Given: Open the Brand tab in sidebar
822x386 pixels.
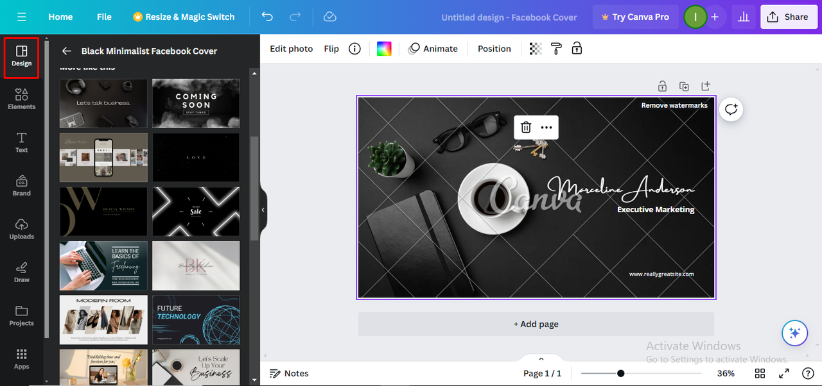Looking at the screenshot, I should (21, 185).
